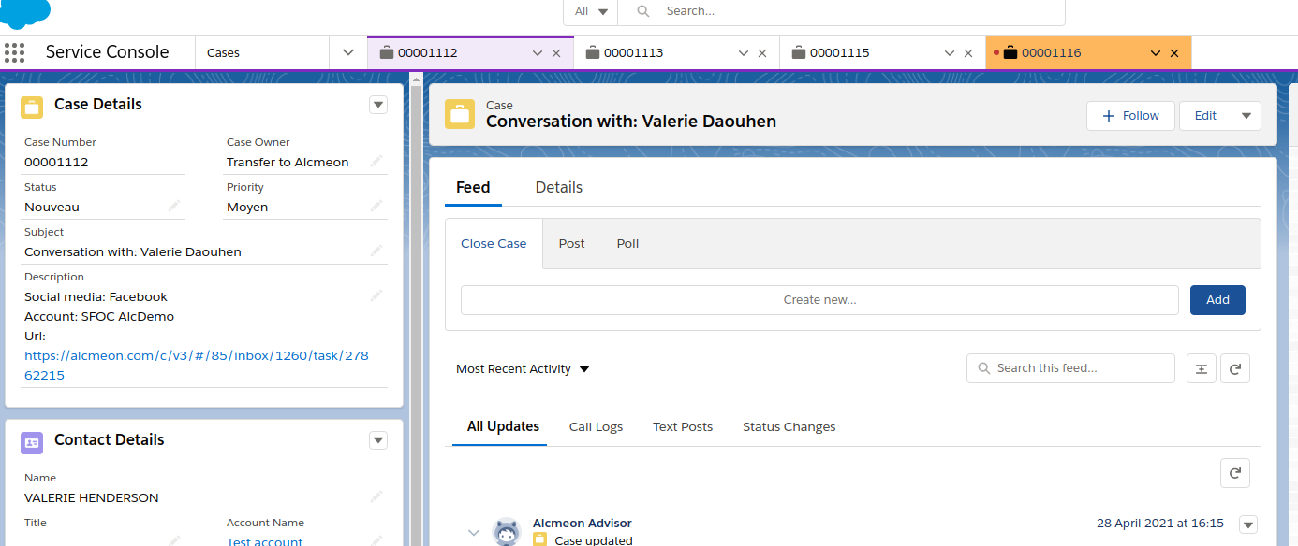Image resolution: width=1298 pixels, height=546 pixels.
Task: Click briefcase icon on tab 00001115
Action: [798, 53]
